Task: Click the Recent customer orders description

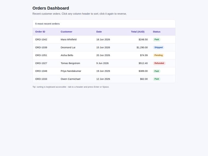Action: 80,14
